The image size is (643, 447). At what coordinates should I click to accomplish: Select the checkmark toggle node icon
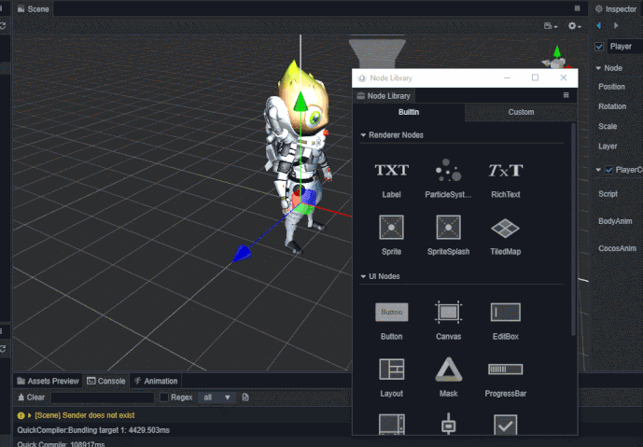click(505, 425)
